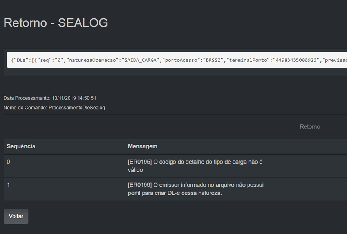Select the Nome do Comando ProcessamentoDleSealog line

54,108
